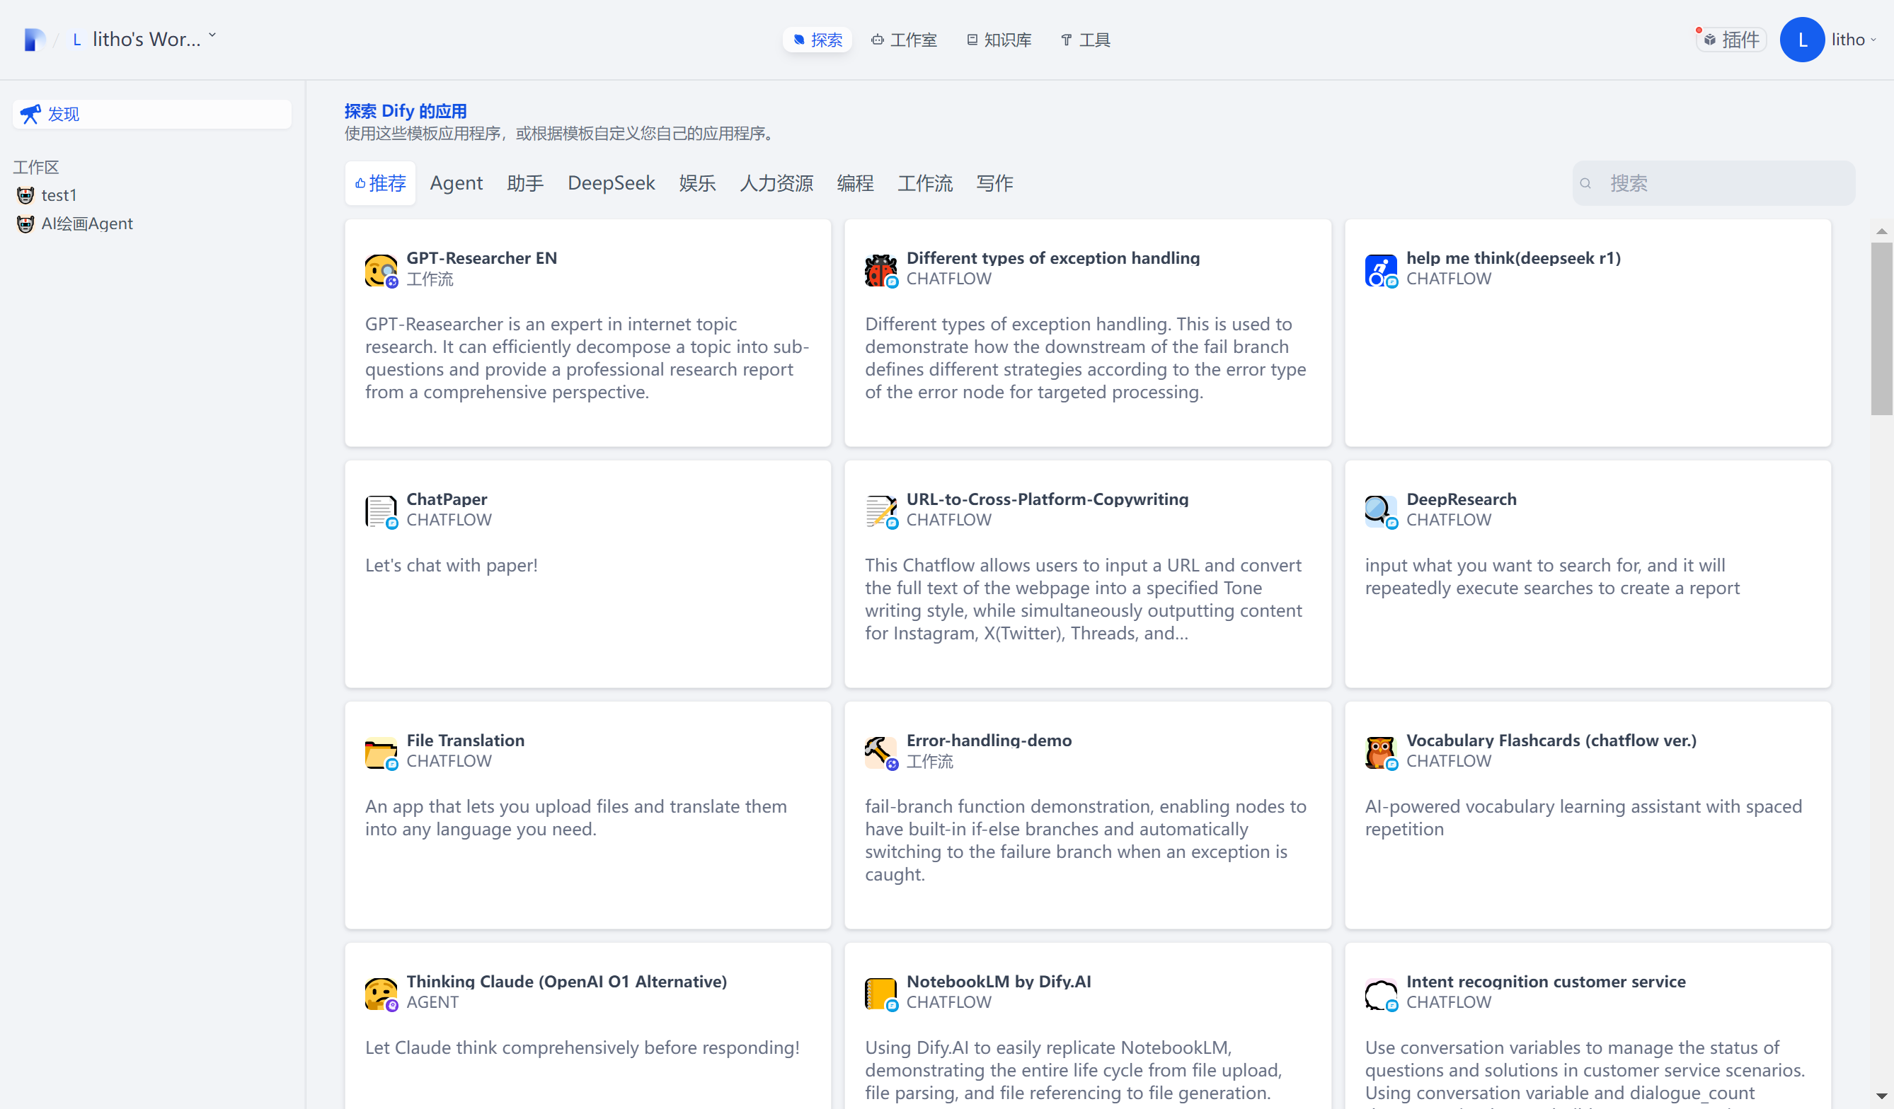
Task: Click the NotebookLM notebook icon
Action: tap(880, 992)
